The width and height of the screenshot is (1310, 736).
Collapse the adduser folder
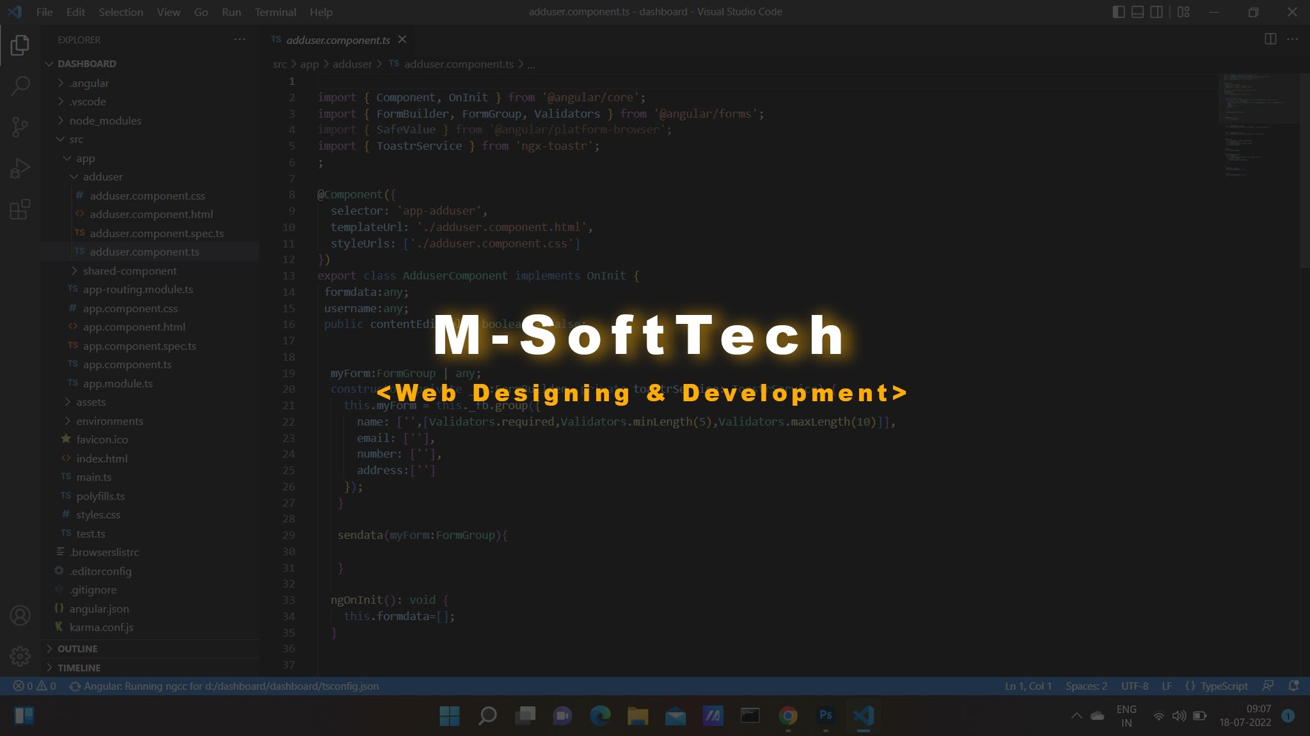pos(102,177)
